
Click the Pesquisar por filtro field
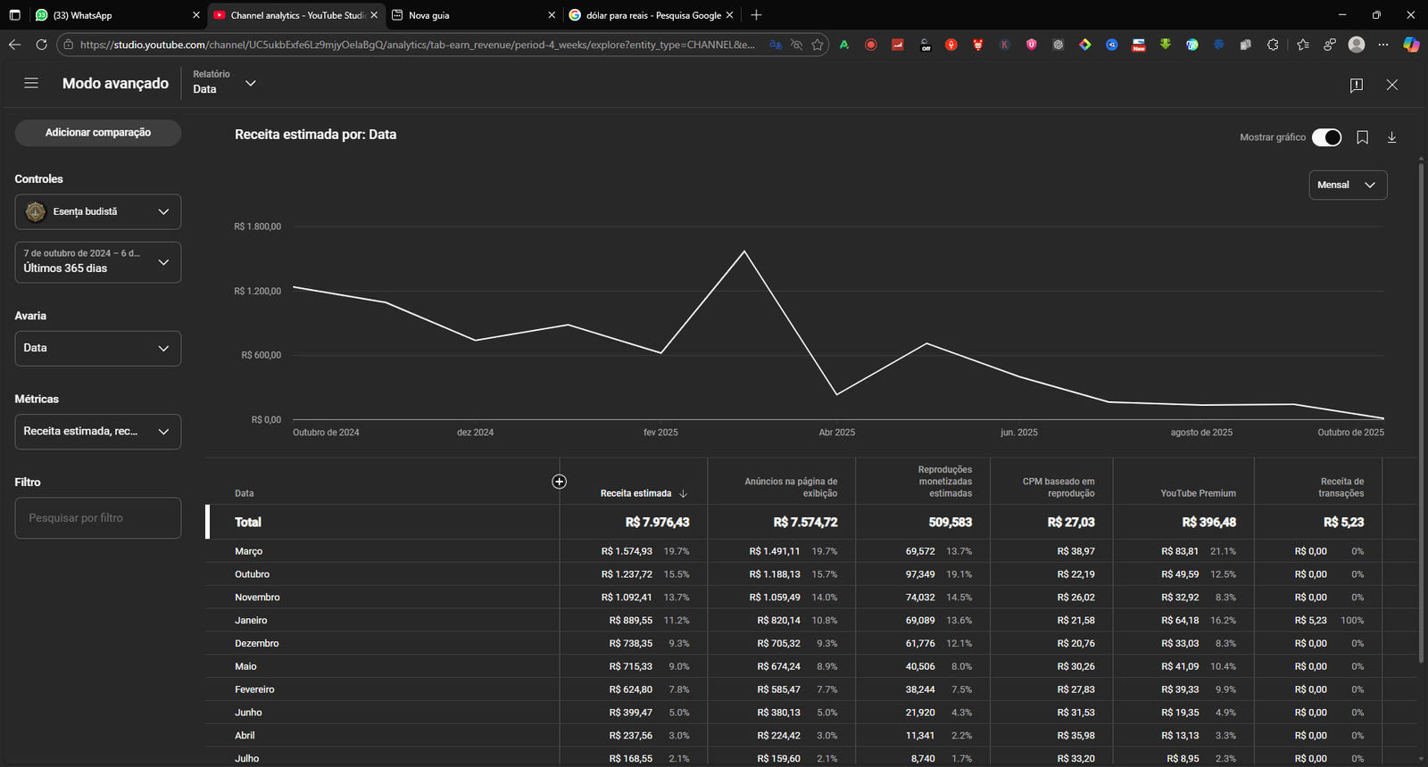point(98,518)
